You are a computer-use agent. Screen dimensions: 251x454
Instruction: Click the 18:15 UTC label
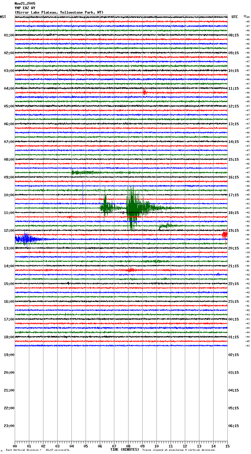[x=234, y=213]
